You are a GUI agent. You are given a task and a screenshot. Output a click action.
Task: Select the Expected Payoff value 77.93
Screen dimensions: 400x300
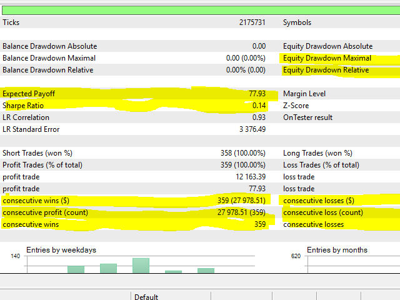tap(257, 94)
